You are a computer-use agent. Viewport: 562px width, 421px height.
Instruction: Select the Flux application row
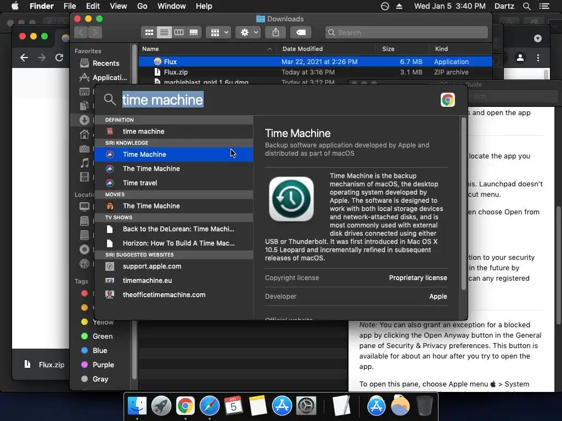[316, 61]
